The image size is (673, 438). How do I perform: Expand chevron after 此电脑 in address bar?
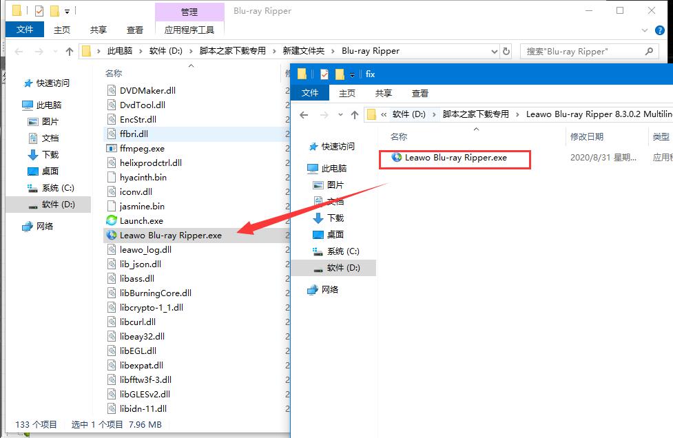[141, 52]
